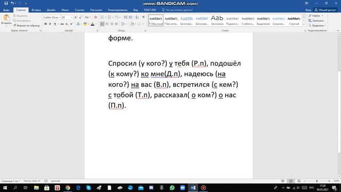The width and height of the screenshot is (341, 192).
Task: Decrease font size with shrink font icon
Action: 80,17
